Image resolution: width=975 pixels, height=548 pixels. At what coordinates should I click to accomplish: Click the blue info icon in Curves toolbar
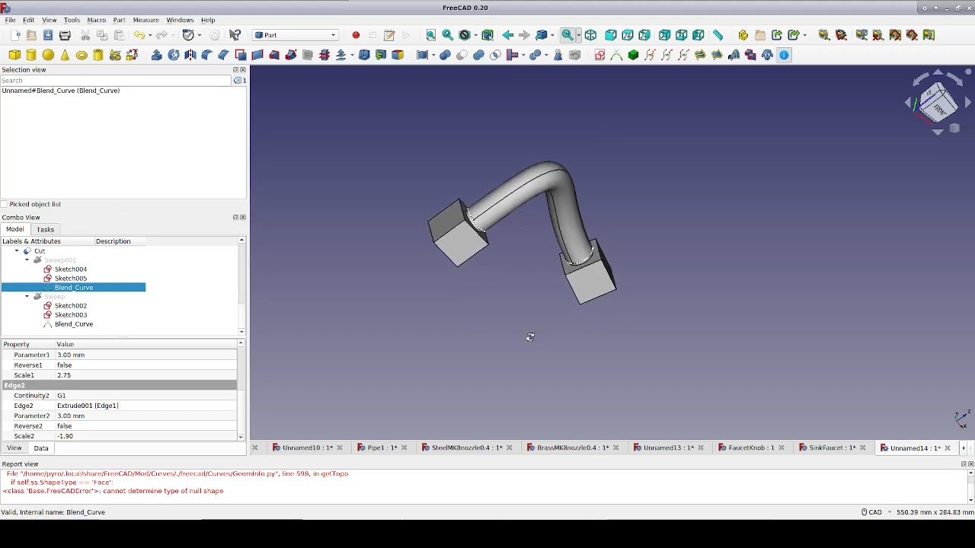784,55
